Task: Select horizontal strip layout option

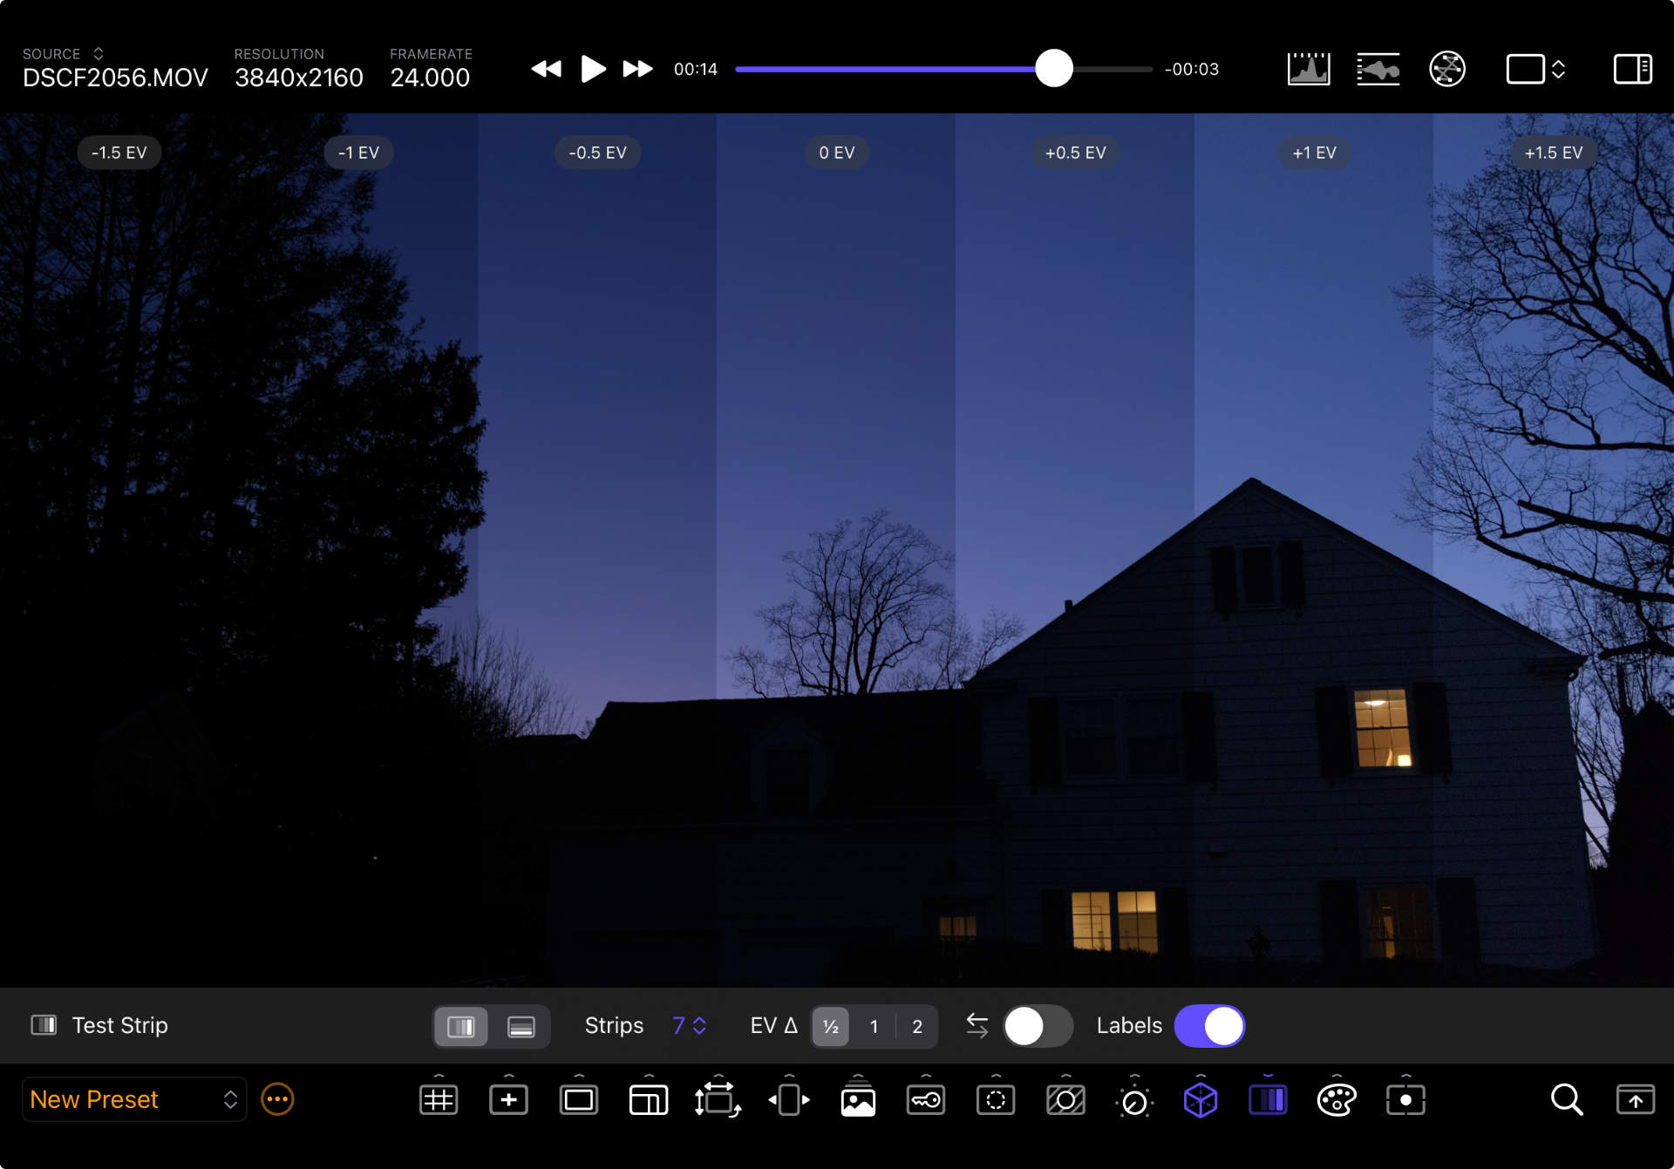Action: coord(521,1027)
